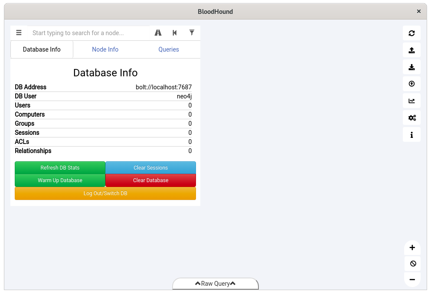Click the Clear Sessions button
431x294 pixels.
click(x=150, y=168)
